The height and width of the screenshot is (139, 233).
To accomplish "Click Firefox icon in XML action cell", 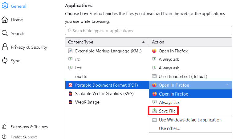I will click(x=154, y=51).
